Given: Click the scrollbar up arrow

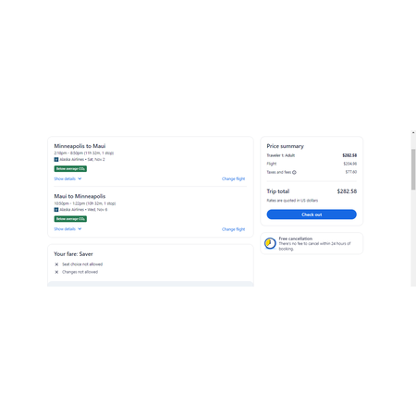Looking at the screenshot, I should click(x=413, y=133).
